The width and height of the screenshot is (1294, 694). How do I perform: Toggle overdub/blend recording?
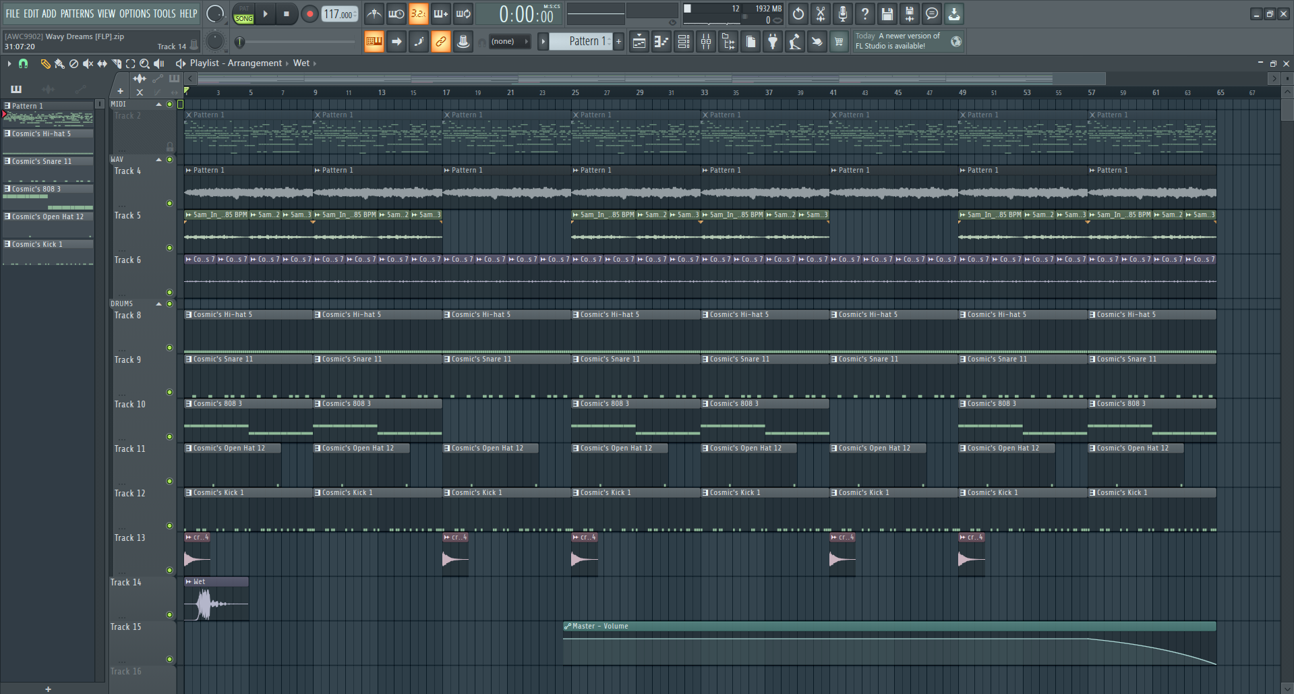(441, 13)
